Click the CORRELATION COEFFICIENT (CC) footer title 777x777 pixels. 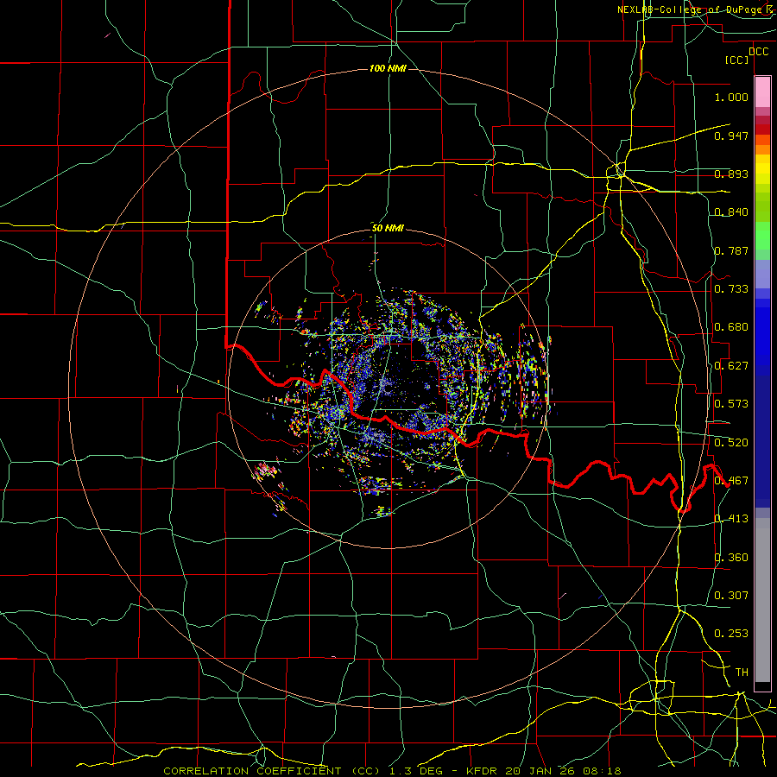[270, 771]
